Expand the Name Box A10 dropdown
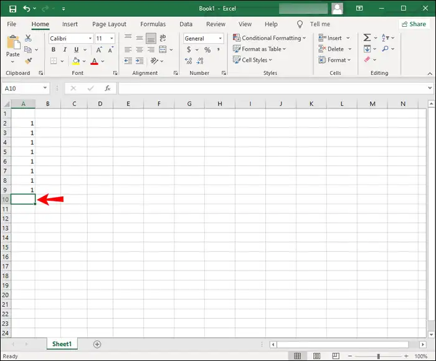Image resolution: width=436 pixels, height=361 pixels. tap(45, 88)
